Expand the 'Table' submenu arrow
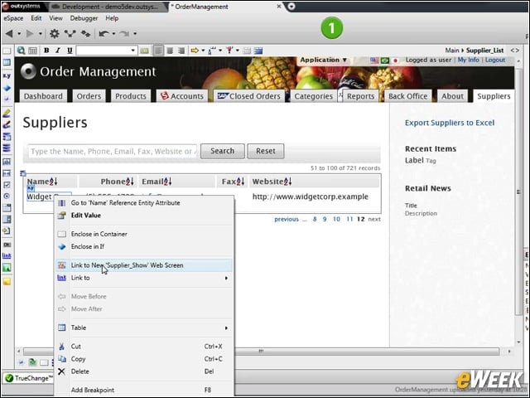This screenshot has width=530, height=398. pyautogui.click(x=226, y=328)
